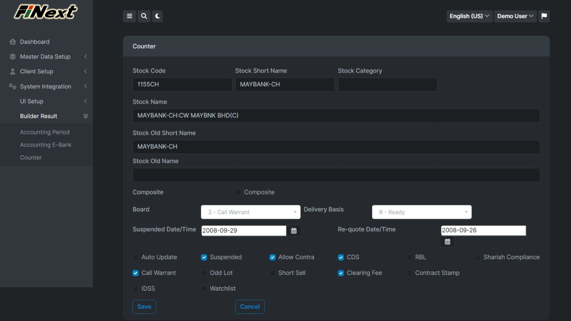Image resolution: width=571 pixels, height=321 pixels.
Task: Click the hamburger menu toggle icon
Action: [x=129, y=16]
